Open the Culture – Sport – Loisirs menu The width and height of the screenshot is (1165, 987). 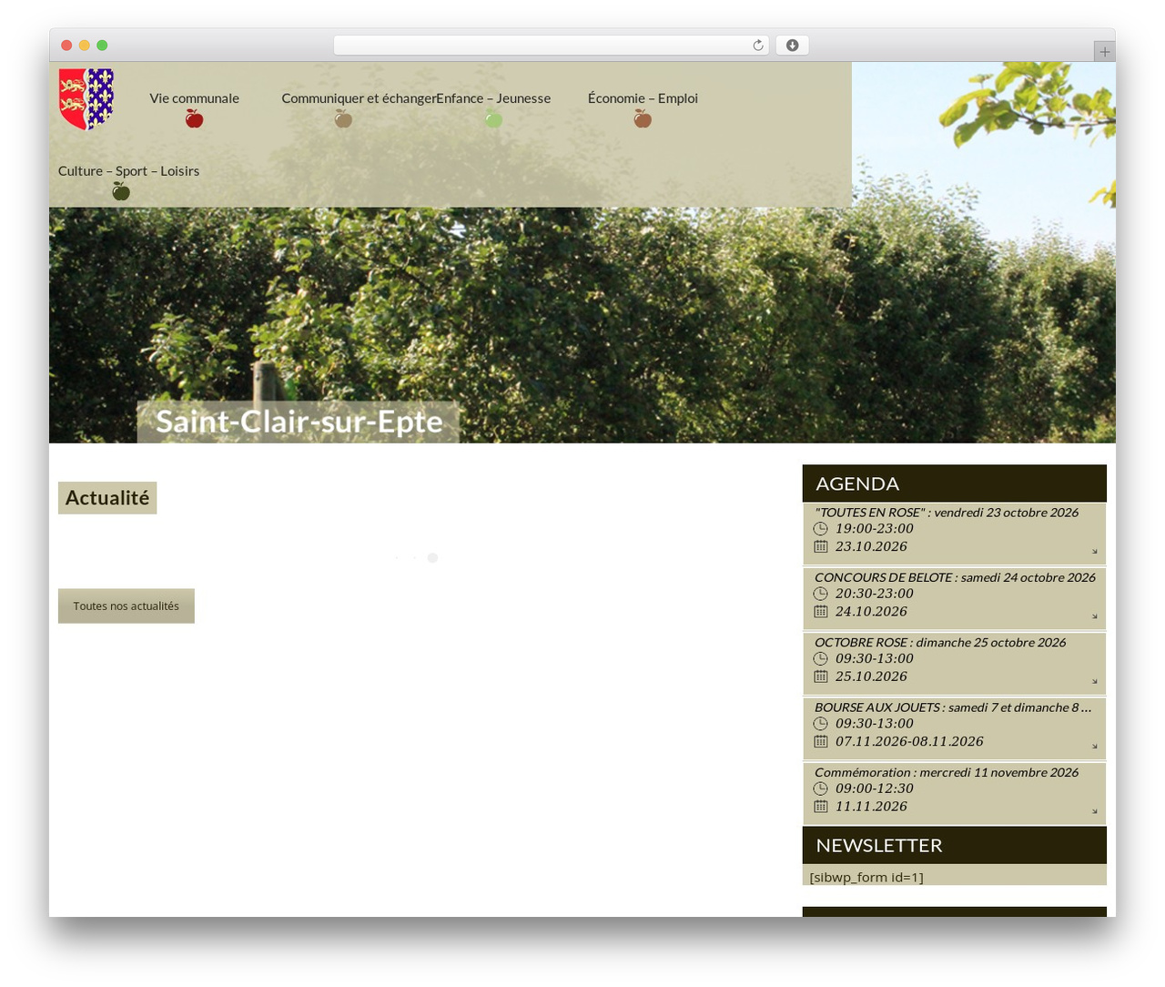coord(128,171)
